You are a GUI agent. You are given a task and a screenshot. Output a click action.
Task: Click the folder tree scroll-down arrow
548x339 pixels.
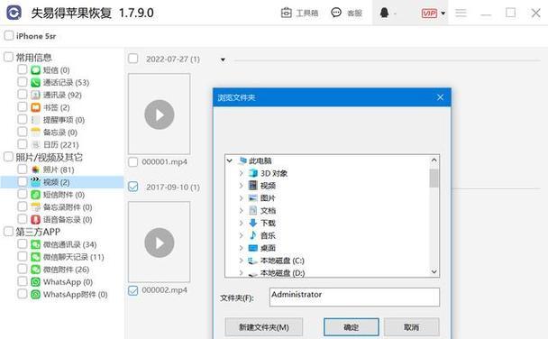coord(434,271)
